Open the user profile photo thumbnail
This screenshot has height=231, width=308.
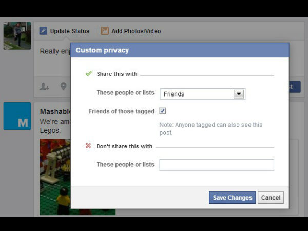(x=17, y=36)
